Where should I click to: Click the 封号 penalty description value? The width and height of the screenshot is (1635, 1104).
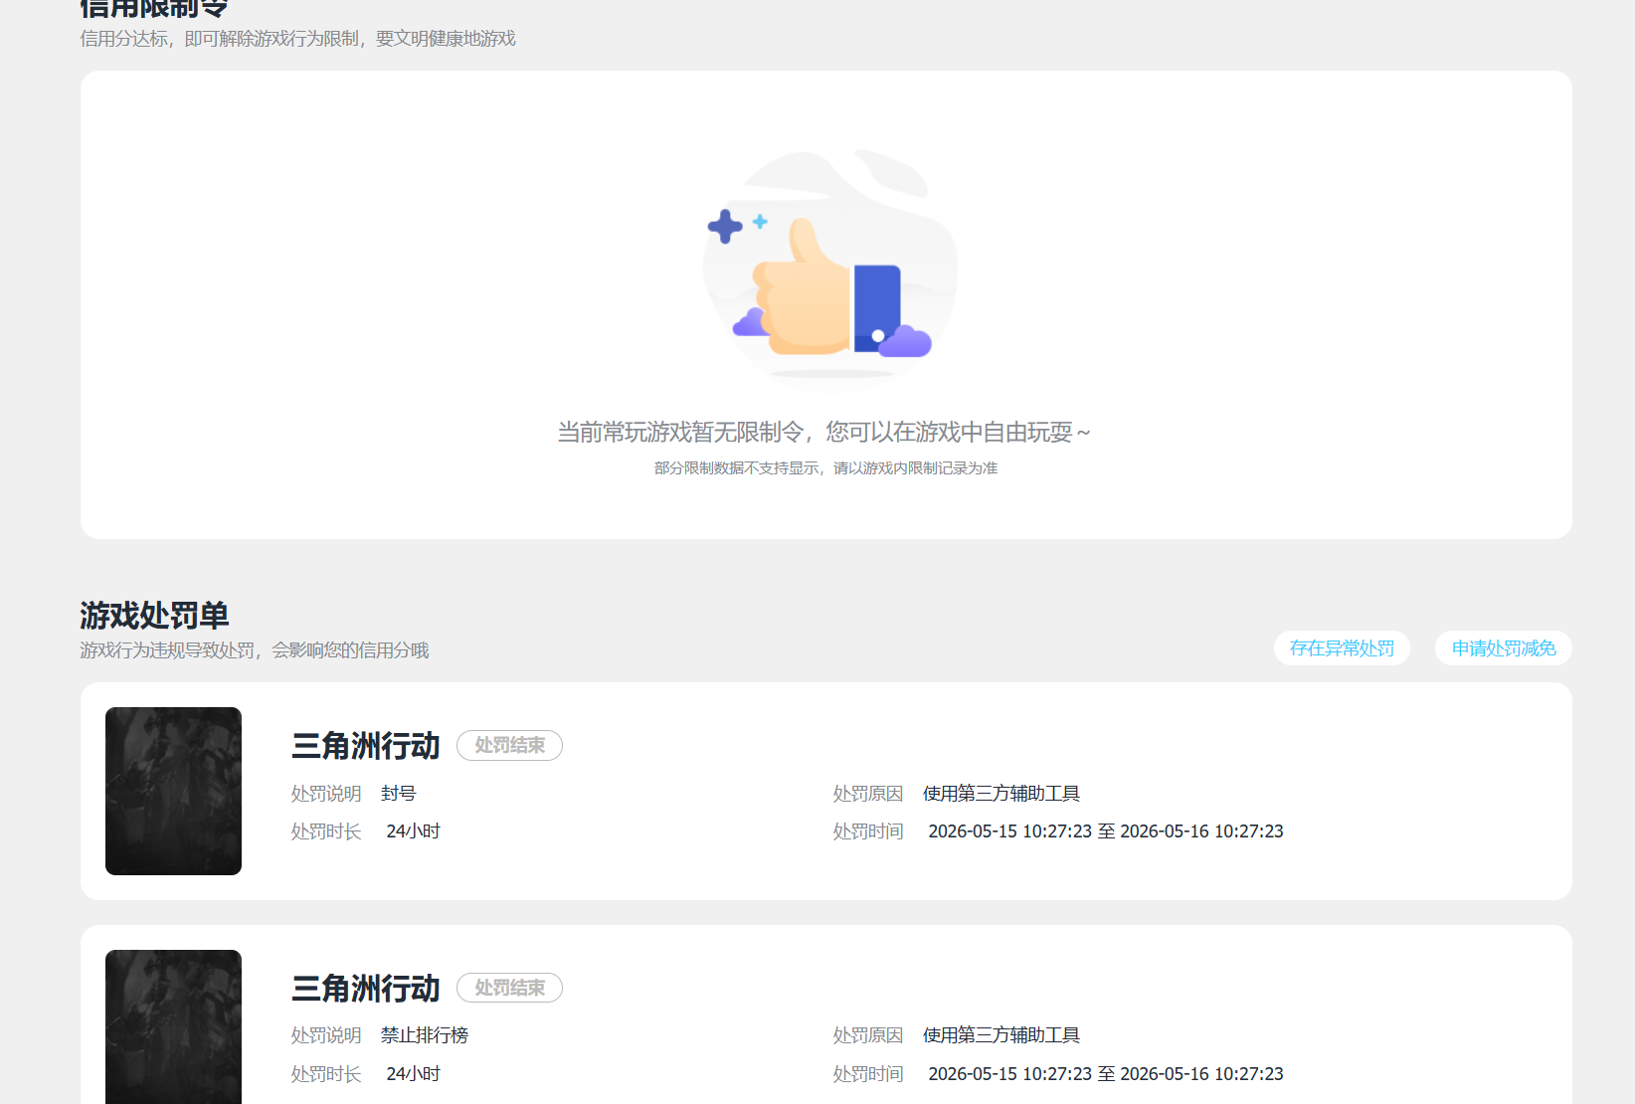click(x=398, y=794)
